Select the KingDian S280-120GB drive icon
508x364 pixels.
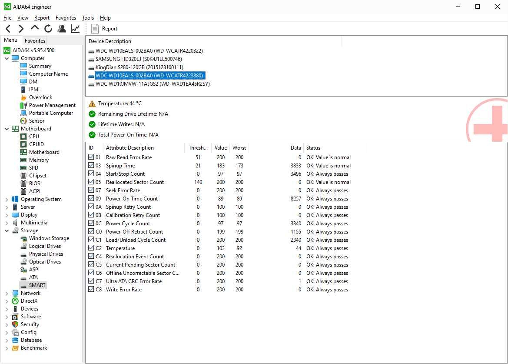tap(91, 68)
